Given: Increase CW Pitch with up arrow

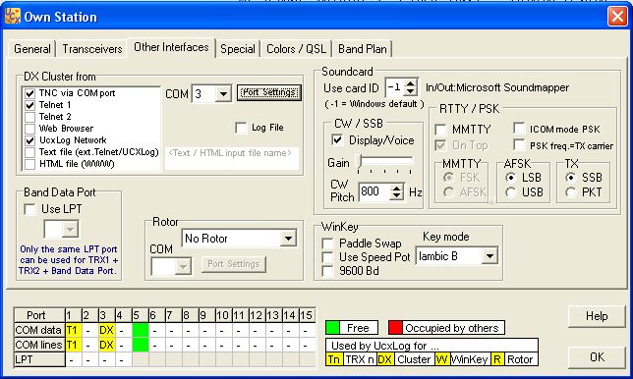Looking at the screenshot, I should (397, 188).
